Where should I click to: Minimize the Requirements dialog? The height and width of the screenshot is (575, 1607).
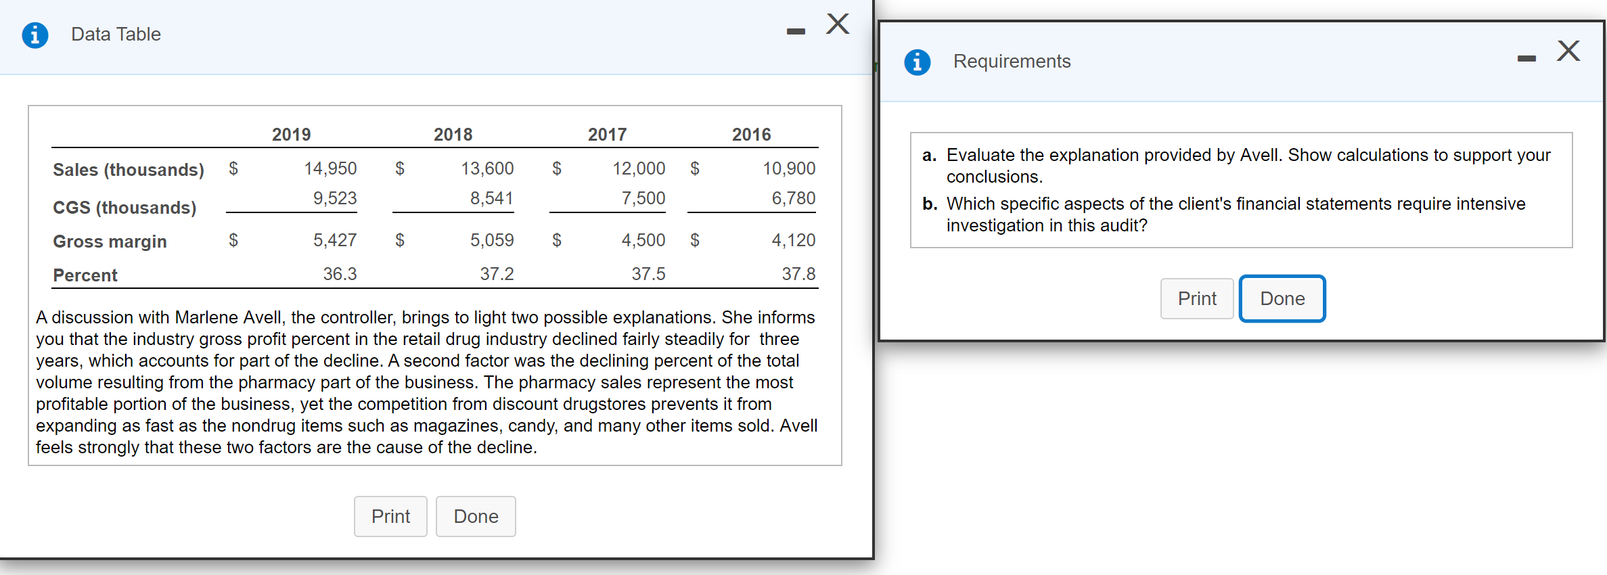(1526, 59)
